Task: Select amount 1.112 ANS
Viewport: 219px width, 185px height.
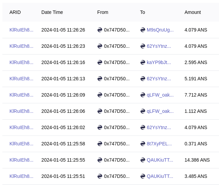Action: tap(196, 111)
